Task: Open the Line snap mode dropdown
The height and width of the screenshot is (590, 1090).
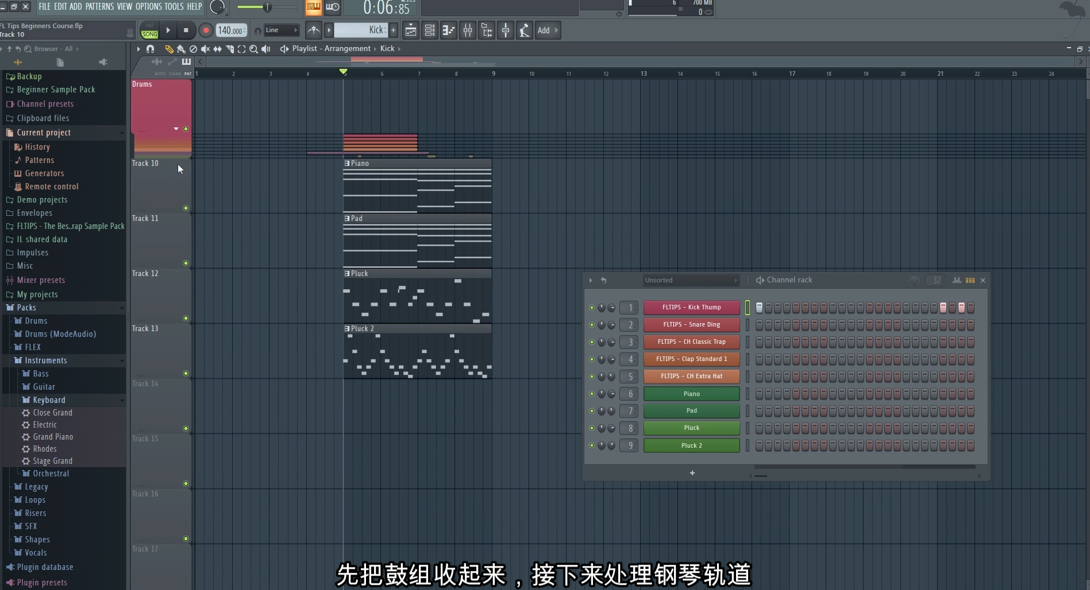Action: tap(282, 30)
